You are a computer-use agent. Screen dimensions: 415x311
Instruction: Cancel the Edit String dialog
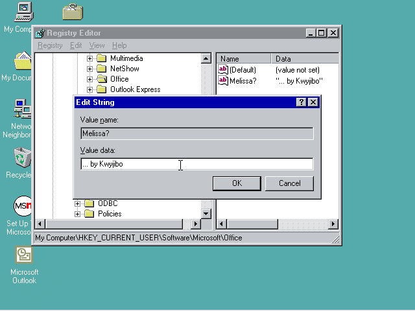tap(290, 183)
